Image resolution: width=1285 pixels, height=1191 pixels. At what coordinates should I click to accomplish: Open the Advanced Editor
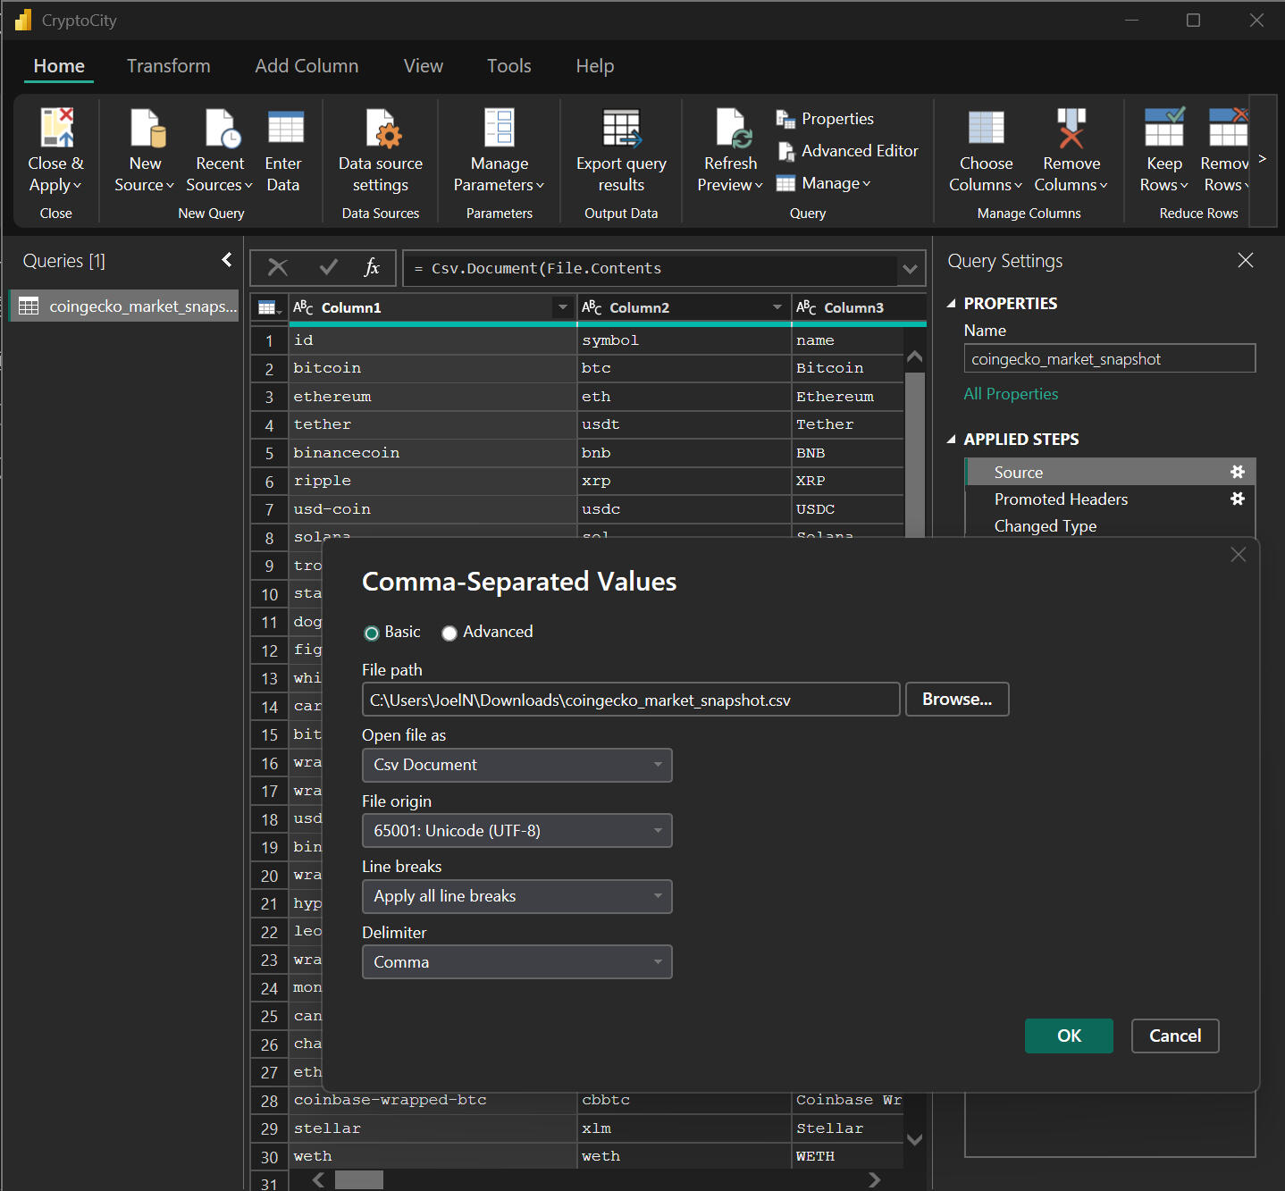848,151
